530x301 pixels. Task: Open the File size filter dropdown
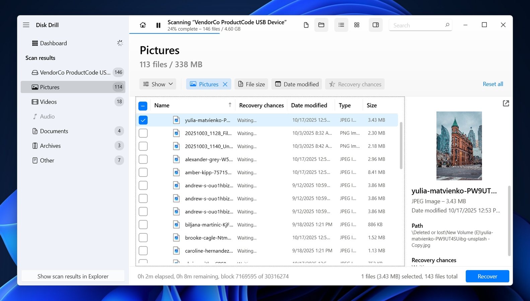coord(251,84)
